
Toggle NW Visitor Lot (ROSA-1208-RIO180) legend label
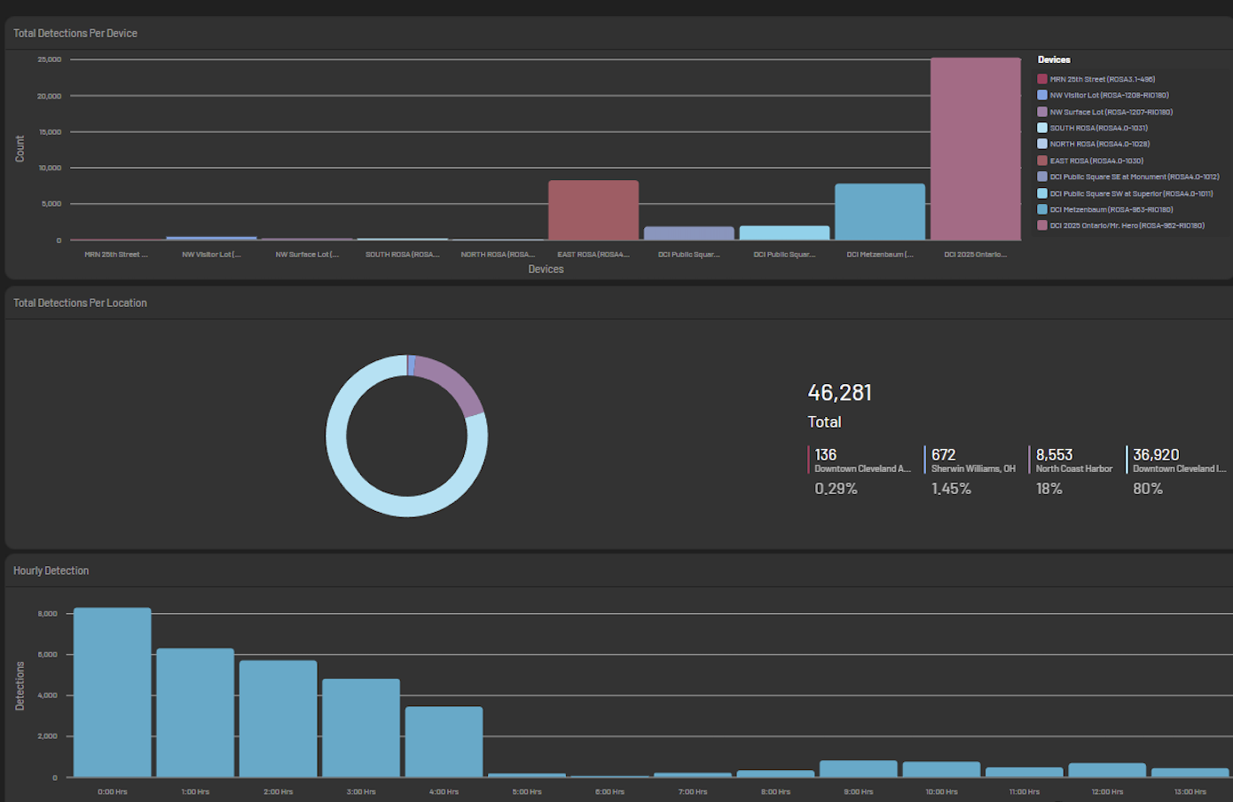click(x=1110, y=95)
